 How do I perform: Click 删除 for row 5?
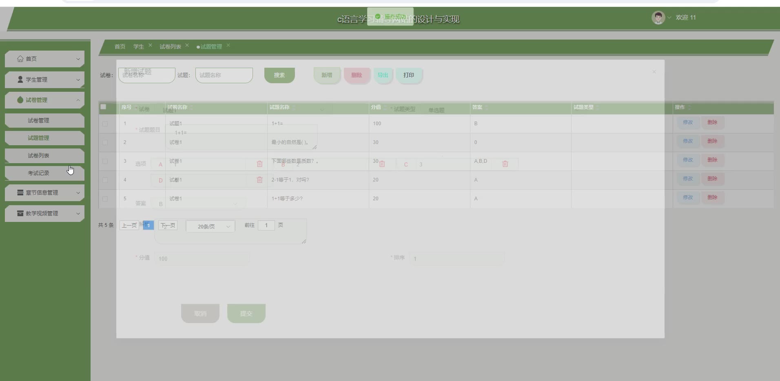[712, 197]
